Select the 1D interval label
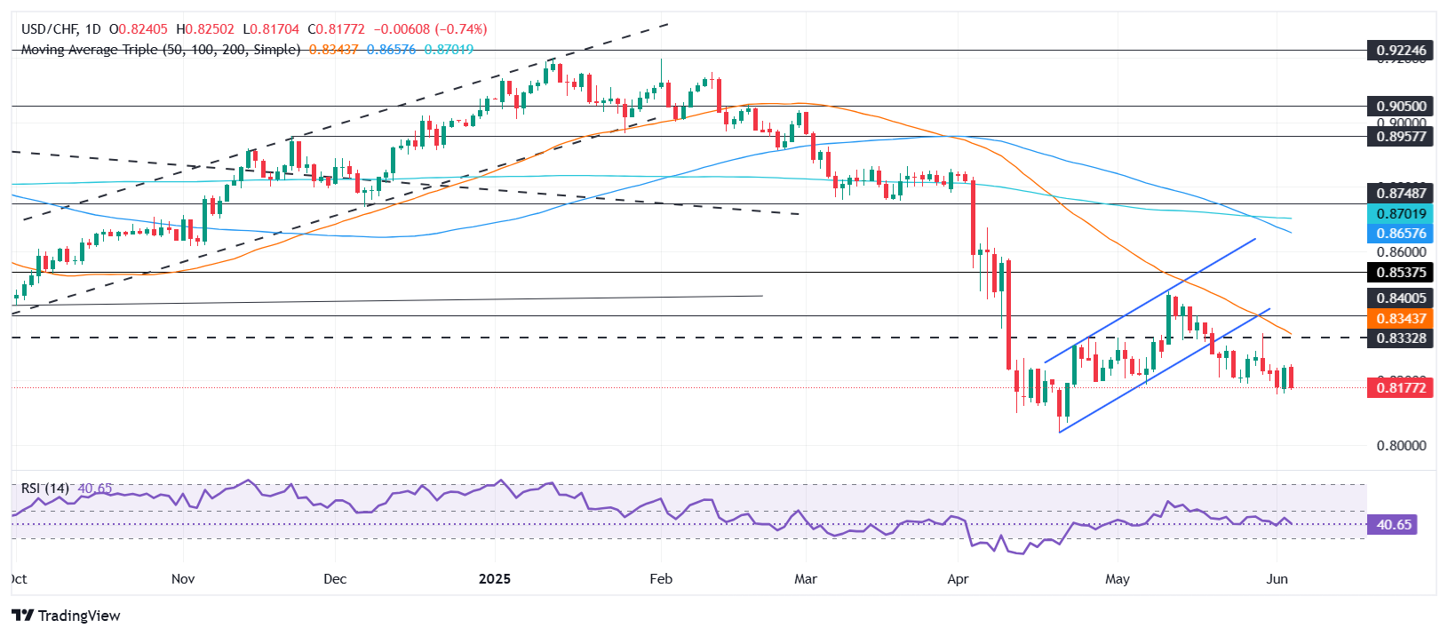This screenshot has width=1448, height=636. tap(93, 29)
